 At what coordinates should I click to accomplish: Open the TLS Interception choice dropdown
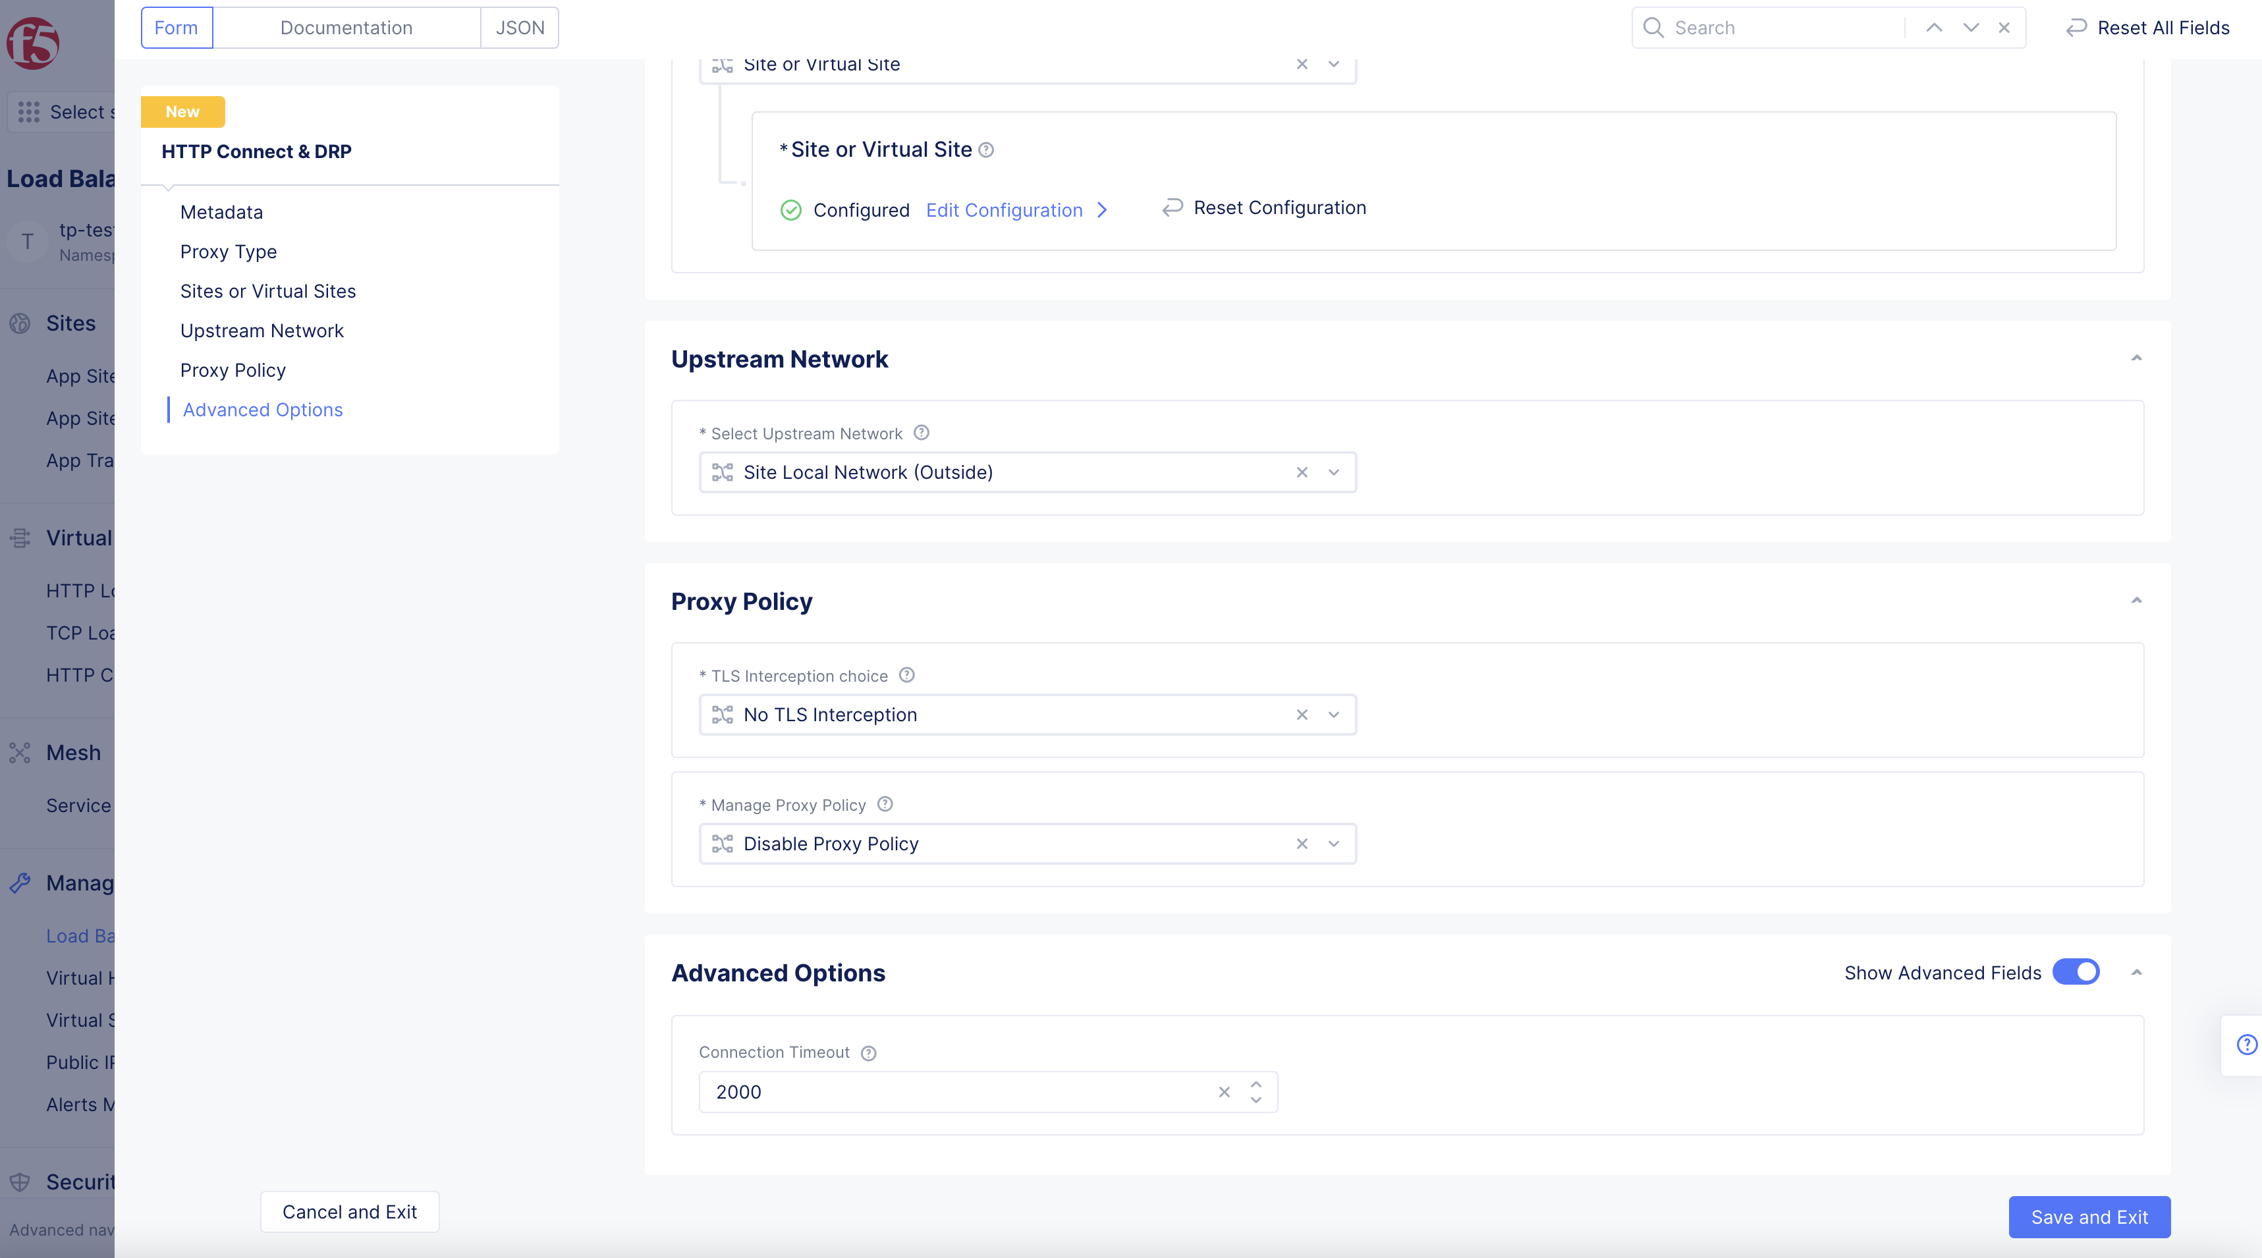click(x=1334, y=715)
